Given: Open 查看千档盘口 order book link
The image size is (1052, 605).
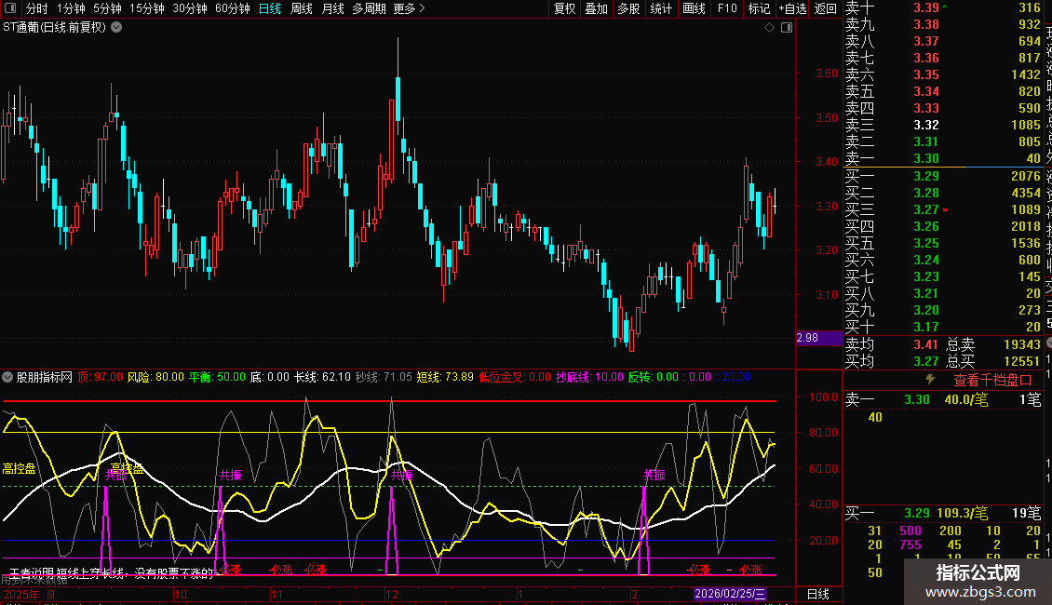Looking at the screenshot, I should [992, 380].
